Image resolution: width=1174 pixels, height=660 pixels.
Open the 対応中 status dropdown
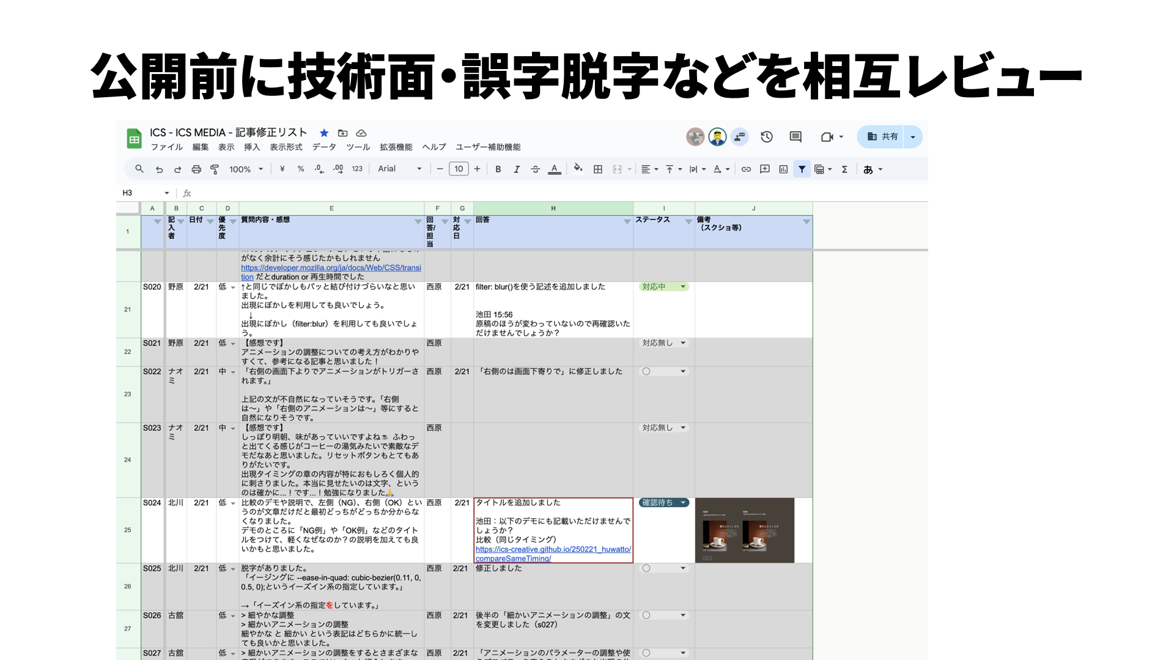click(x=664, y=287)
